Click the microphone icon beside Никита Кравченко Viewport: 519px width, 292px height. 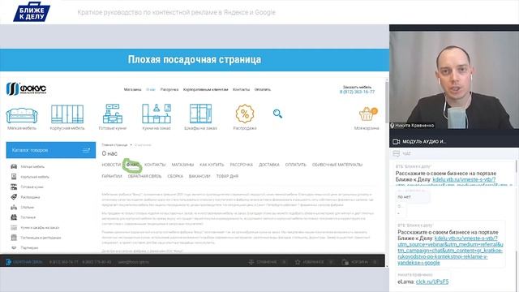click(x=392, y=126)
